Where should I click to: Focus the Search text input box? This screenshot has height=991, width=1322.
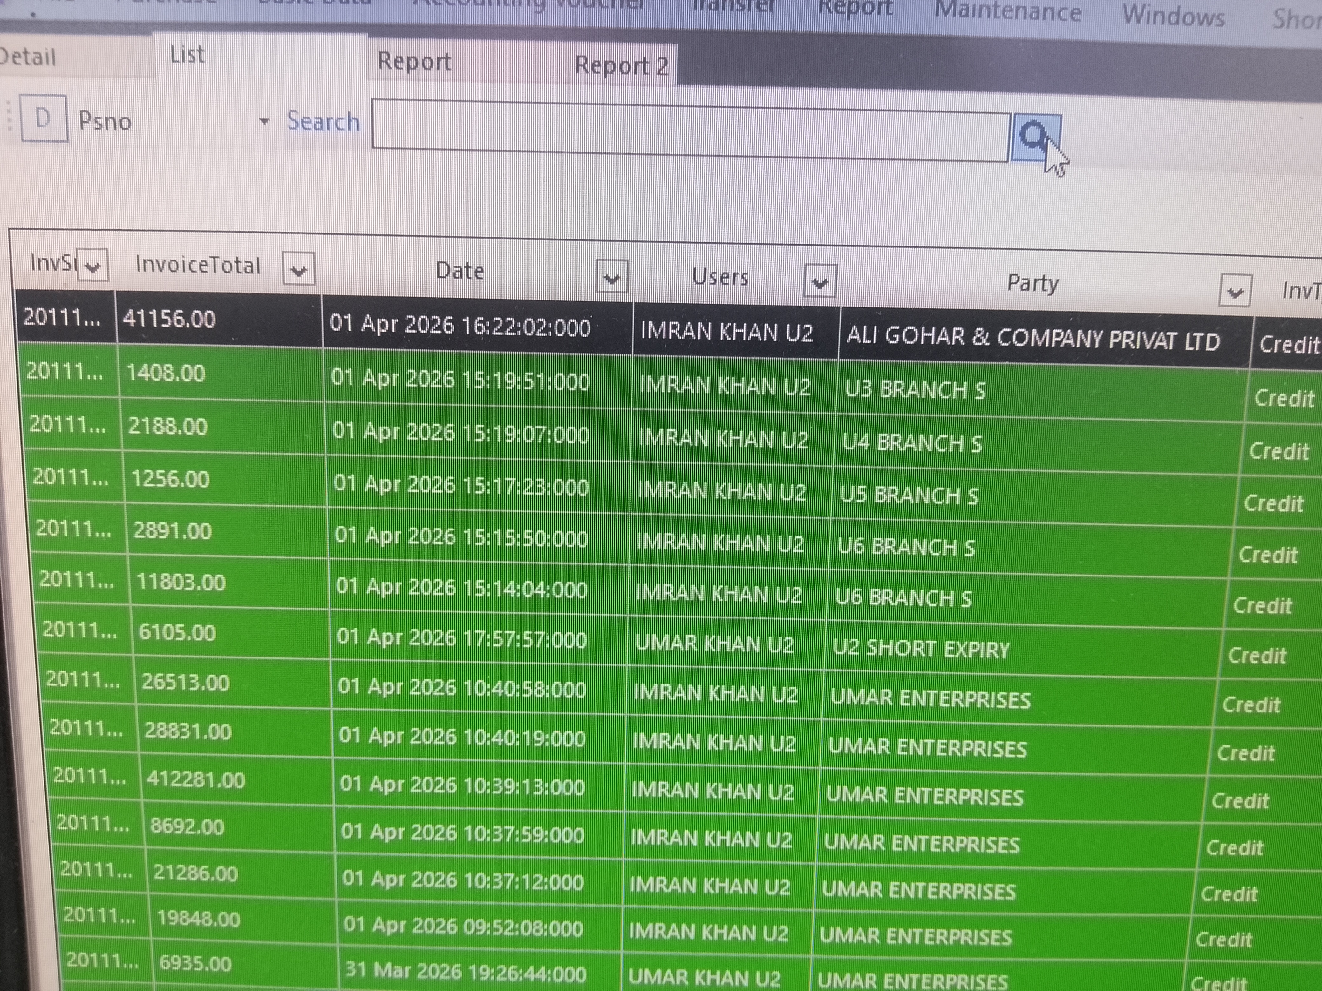(691, 130)
